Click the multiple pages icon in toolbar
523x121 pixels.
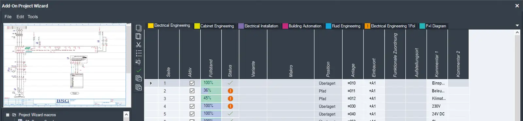pyautogui.click(x=139, y=36)
